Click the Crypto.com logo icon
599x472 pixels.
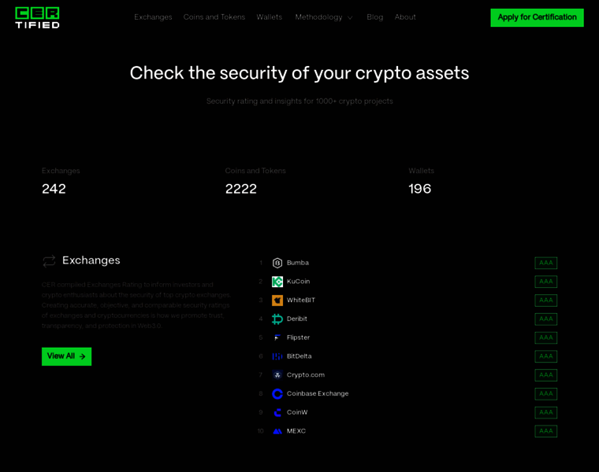[277, 375]
